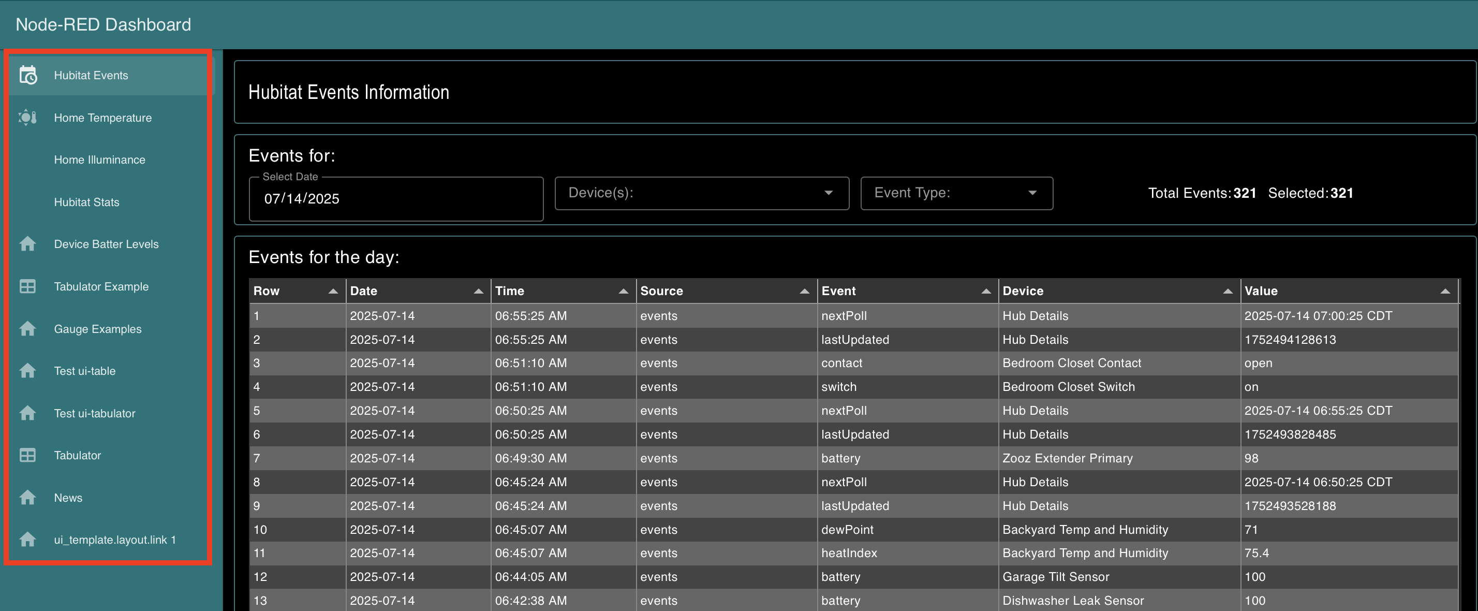Click the ui_template.layout.link 1 home icon
The width and height of the screenshot is (1478, 611).
(27, 540)
